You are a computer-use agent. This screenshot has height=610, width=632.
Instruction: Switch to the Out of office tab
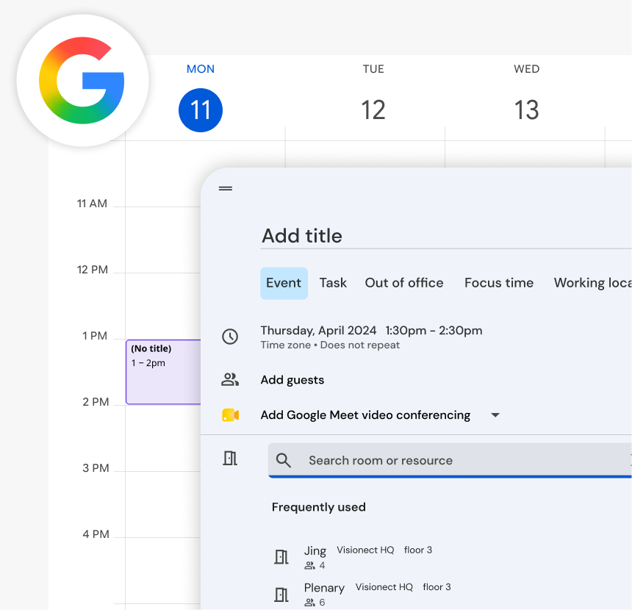404,283
